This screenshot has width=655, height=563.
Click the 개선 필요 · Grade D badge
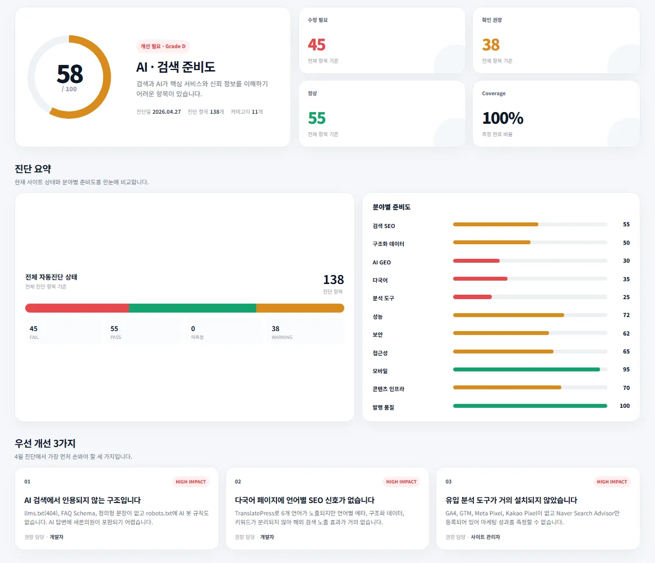click(x=163, y=46)
